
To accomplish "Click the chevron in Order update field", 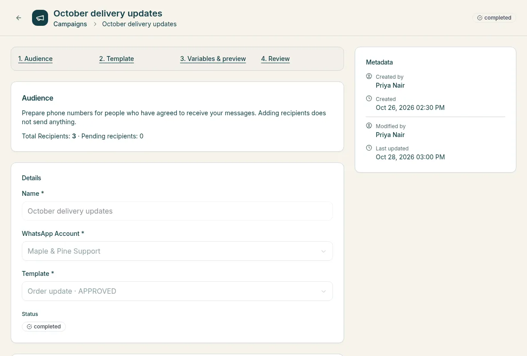I will coord(323,291).
